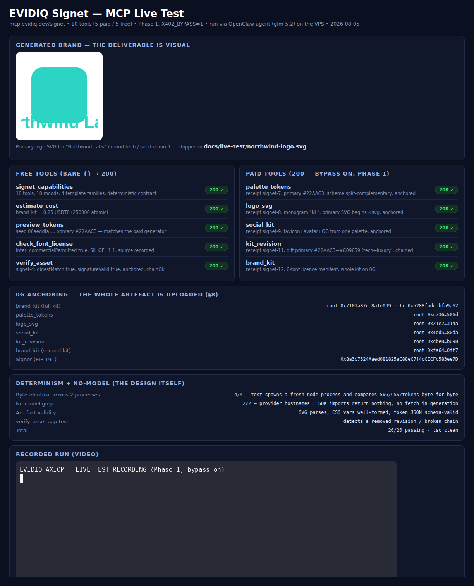Click the 200 badge for logo_svg
The width and height of the screenshot is (474, 586).
[x=447, y=209]
